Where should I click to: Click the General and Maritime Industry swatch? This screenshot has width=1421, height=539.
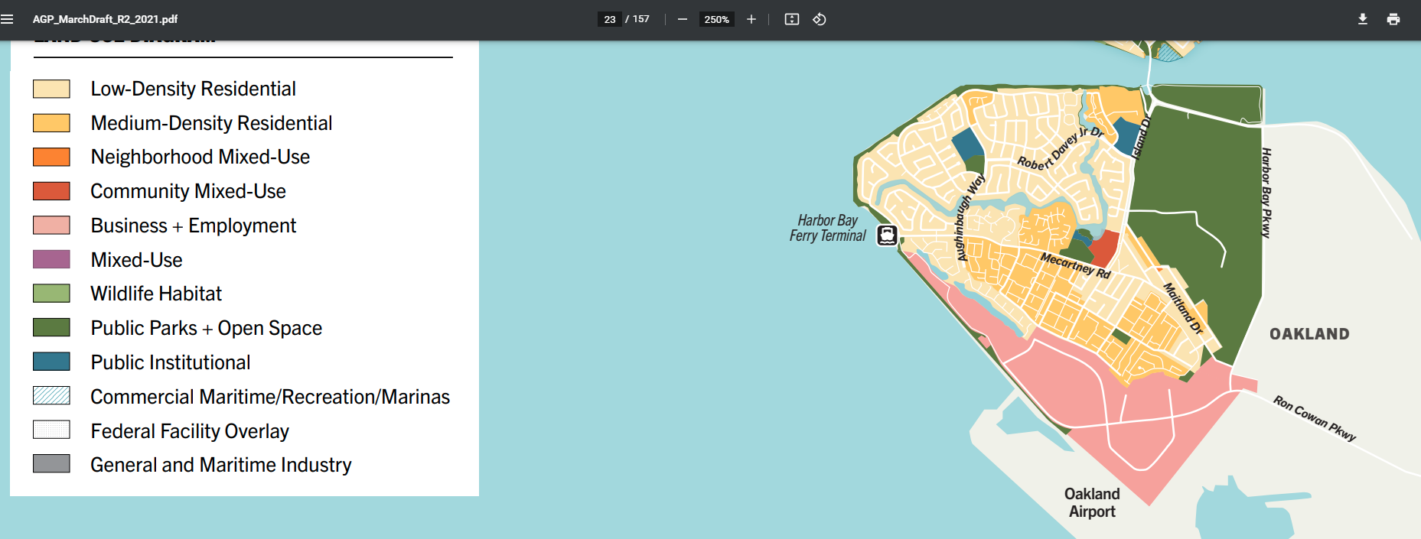[x=51, y=464]
